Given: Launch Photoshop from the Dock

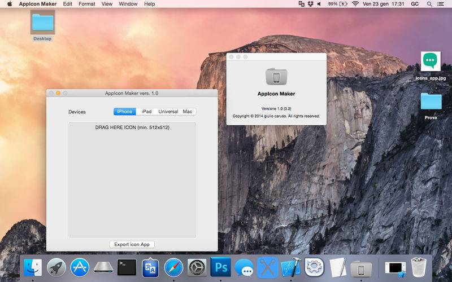Looking at the screenshot, I should point(220,267).
